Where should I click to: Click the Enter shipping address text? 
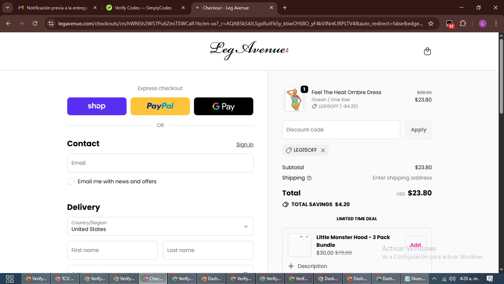(402, 178)
